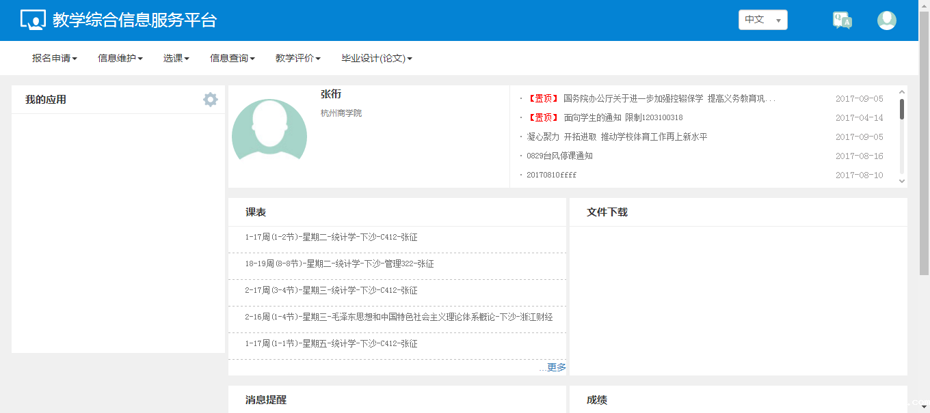930x413 pixels.
Task: Open the 选课 menu
Action: [176, 59]
